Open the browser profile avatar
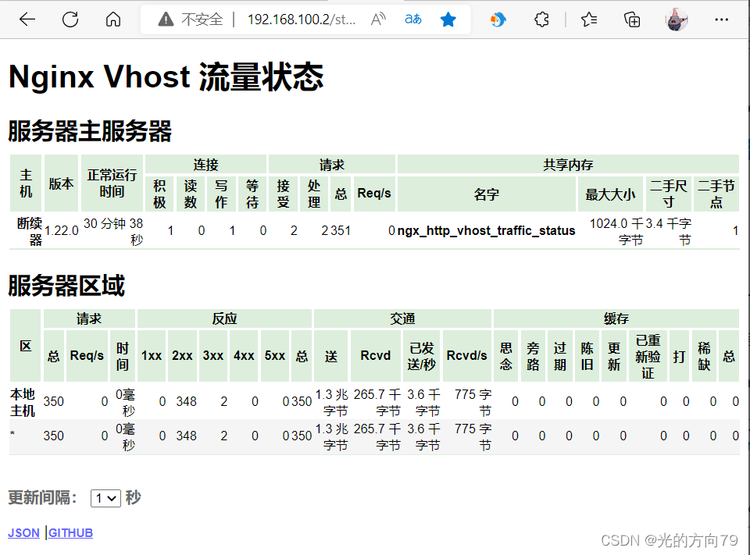 pyautogui.click(x=676, y=19)
